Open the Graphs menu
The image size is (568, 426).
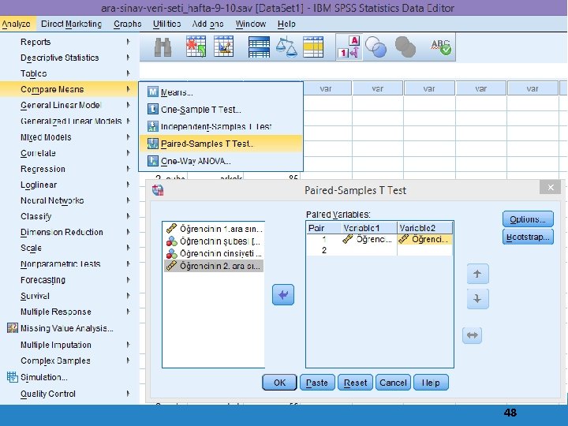point(128,24)
